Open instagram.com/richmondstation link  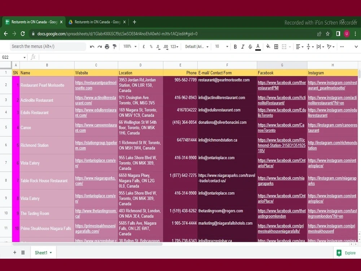[x=332, y=145]
